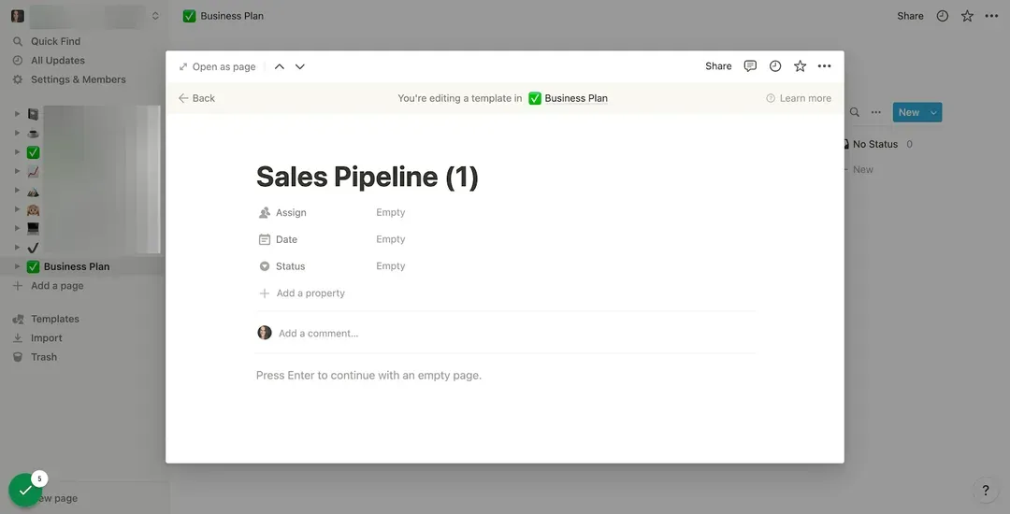Click the Sales Pipeline (1) title
The image size is (1010, 514).
click(368, 177)
